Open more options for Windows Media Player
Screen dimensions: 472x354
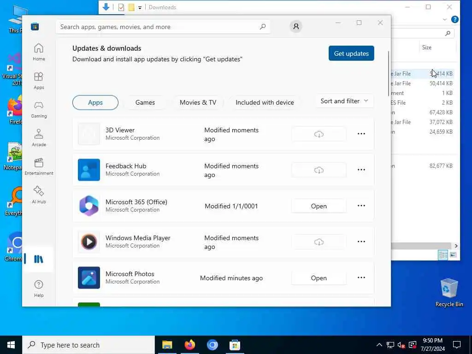[x=361, y=242]
